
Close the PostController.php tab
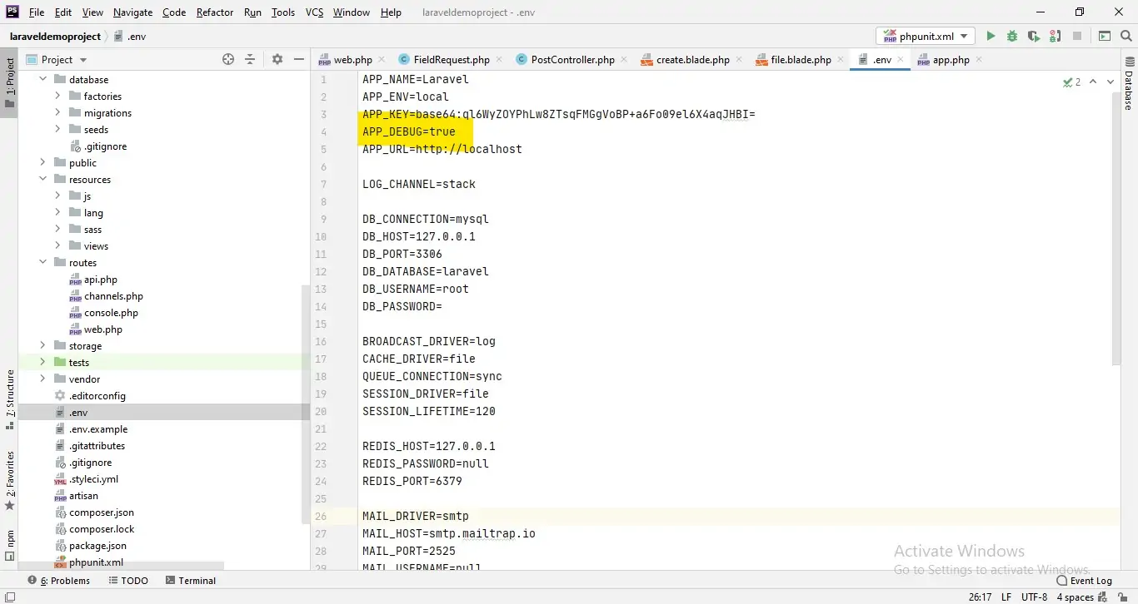pos(624,59)
